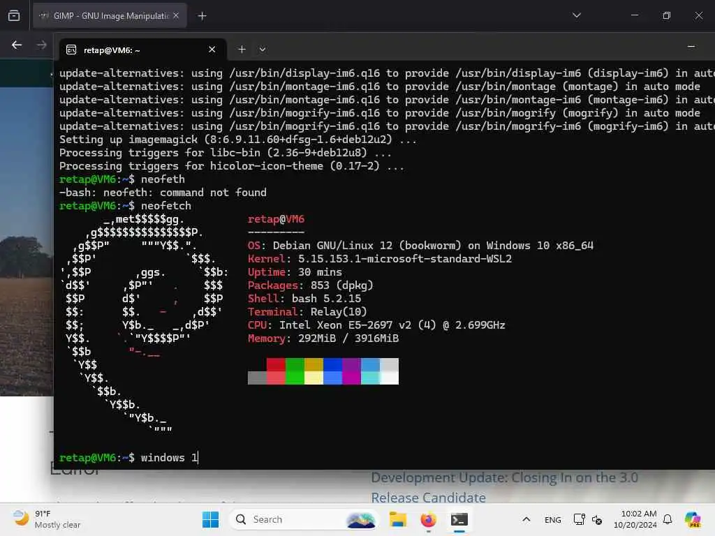Click the red color block in neofetch palette
The image size is (715, 536).
point(276,364)
